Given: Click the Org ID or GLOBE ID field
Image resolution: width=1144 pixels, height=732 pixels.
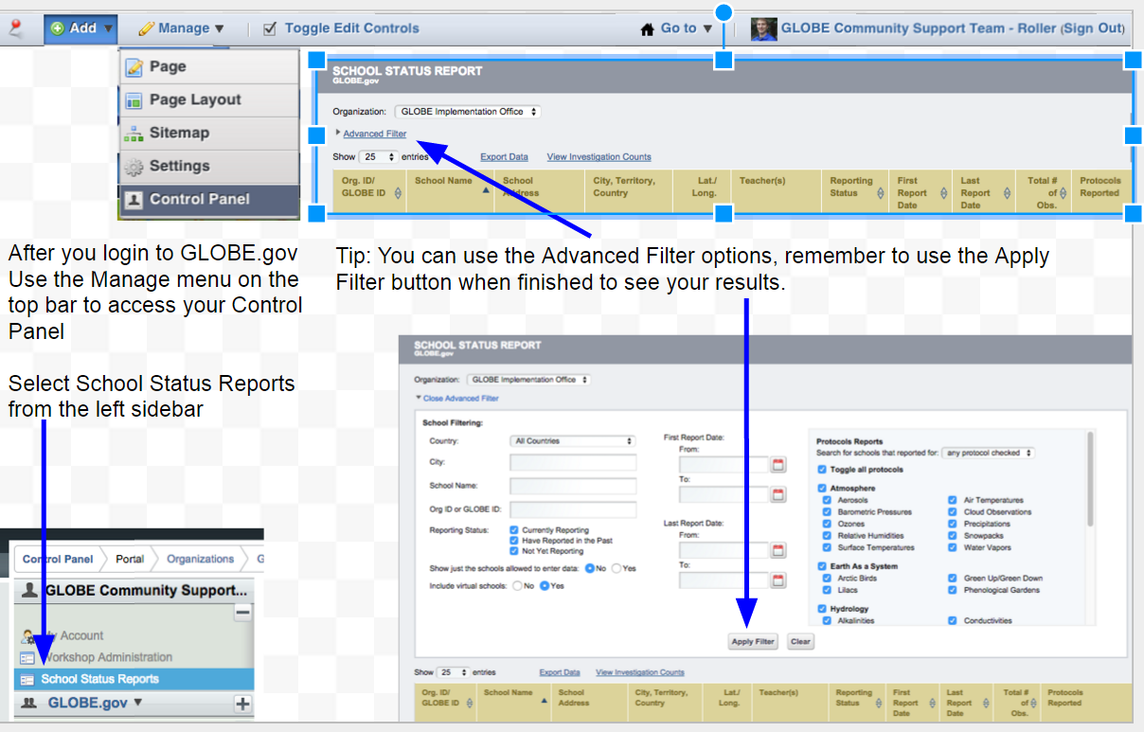Looking at the screenshot, I should [x=573, y=509].
